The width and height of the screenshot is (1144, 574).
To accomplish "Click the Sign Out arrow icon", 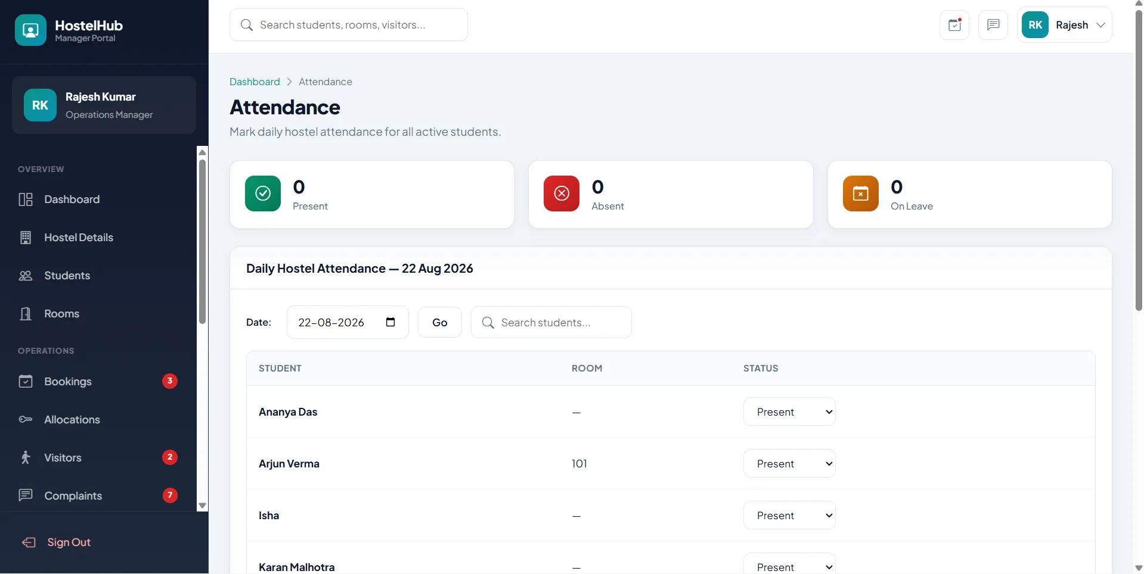I will tap(29, 542).
